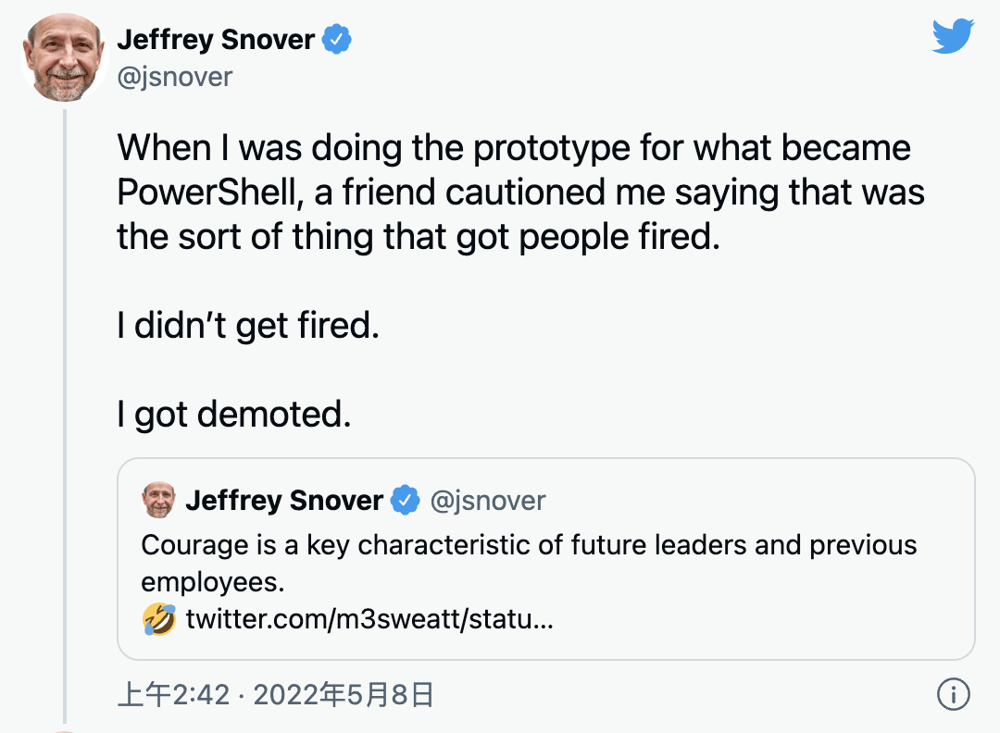Screen dimensions: 1000x733
Task: Open the Jeffrey Snover display name at top
Action: point(216,40)
